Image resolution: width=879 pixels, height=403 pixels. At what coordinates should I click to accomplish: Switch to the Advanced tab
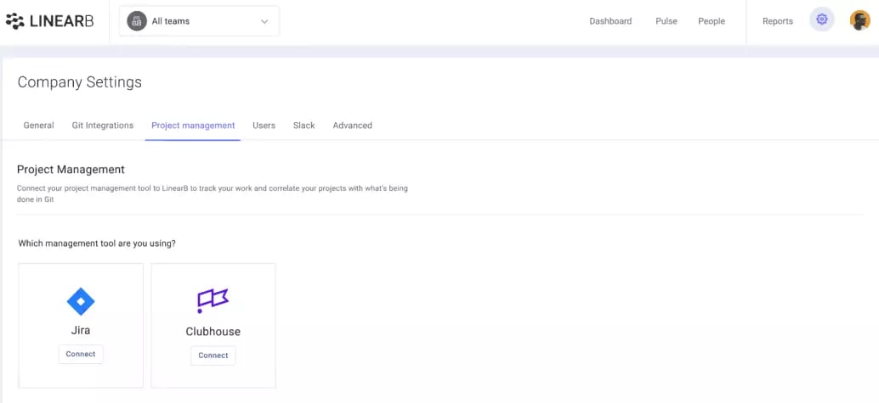pyautogui.click(x=352, y=126)
